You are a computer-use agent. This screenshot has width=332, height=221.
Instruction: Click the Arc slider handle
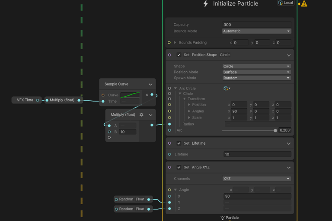coord(275,130)
